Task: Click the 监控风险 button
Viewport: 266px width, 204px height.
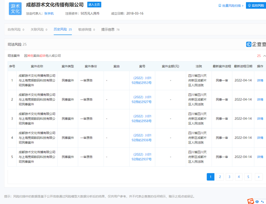Action: click(256, 5)
